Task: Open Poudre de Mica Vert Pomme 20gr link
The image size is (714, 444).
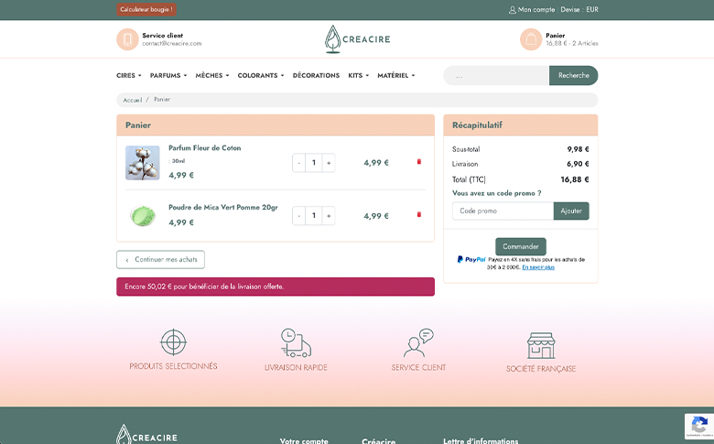Action: 223,207
